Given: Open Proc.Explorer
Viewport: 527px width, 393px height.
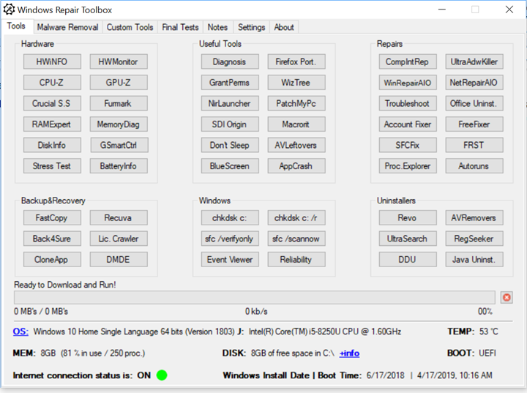Looking at the screenshot, I should pos(408,166).
